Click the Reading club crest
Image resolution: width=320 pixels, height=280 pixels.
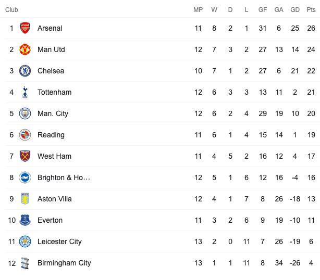click(25, 135)
